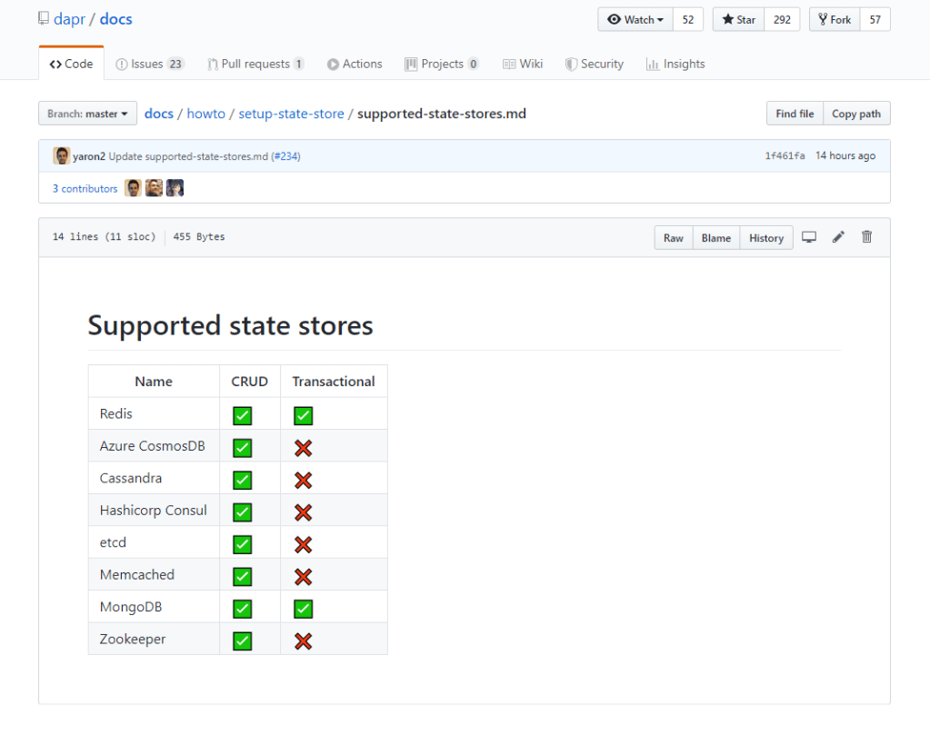Screen dimensions: 930x735
Task: Go to the Insights tab
Action: pyautogui.click(x=675, y=64)
